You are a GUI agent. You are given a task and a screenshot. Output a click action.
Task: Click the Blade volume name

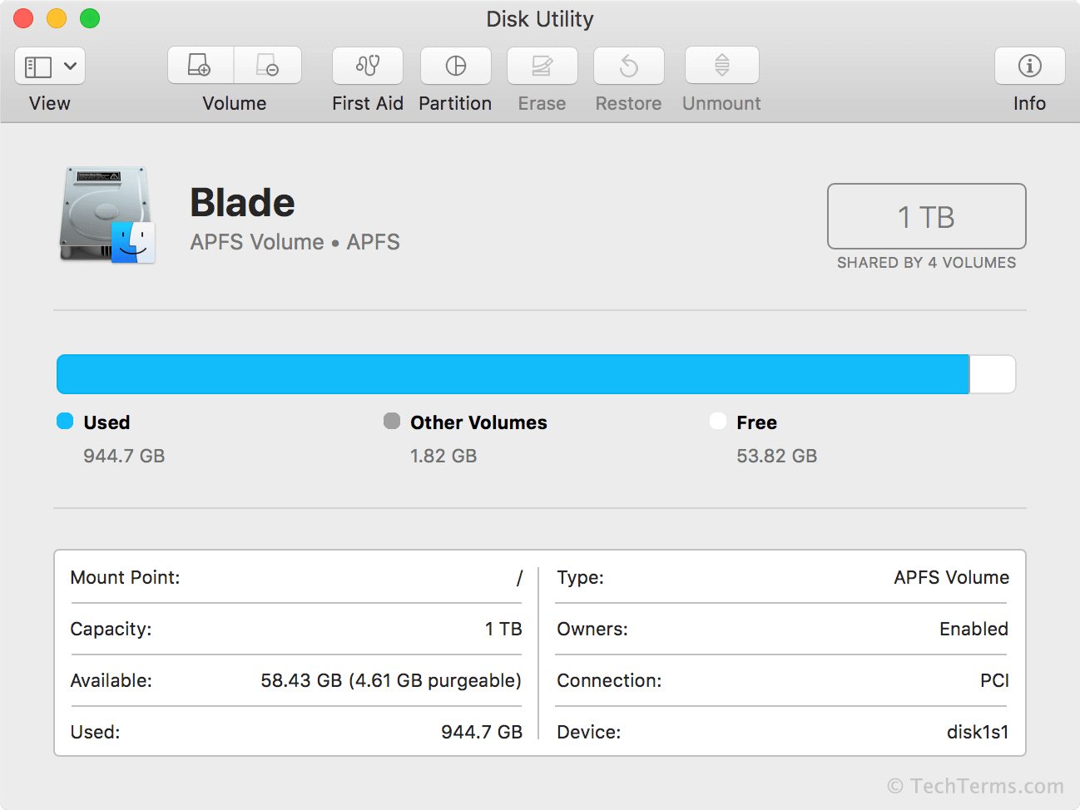[242, 203]
